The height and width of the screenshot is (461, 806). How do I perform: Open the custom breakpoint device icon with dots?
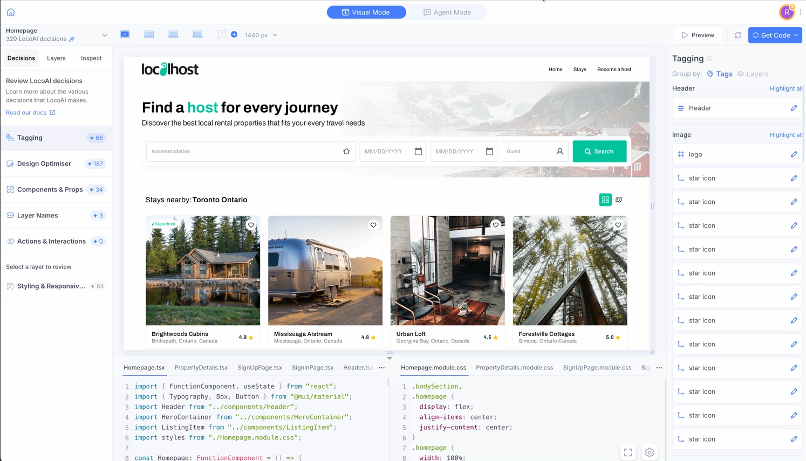(222, 34)
